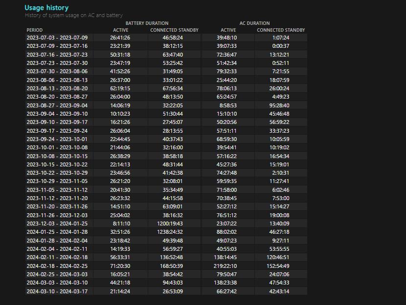This screenshot has height=305, width=406.
Task: Click the 1238:24:32 connected standby value
Action: 170,232
